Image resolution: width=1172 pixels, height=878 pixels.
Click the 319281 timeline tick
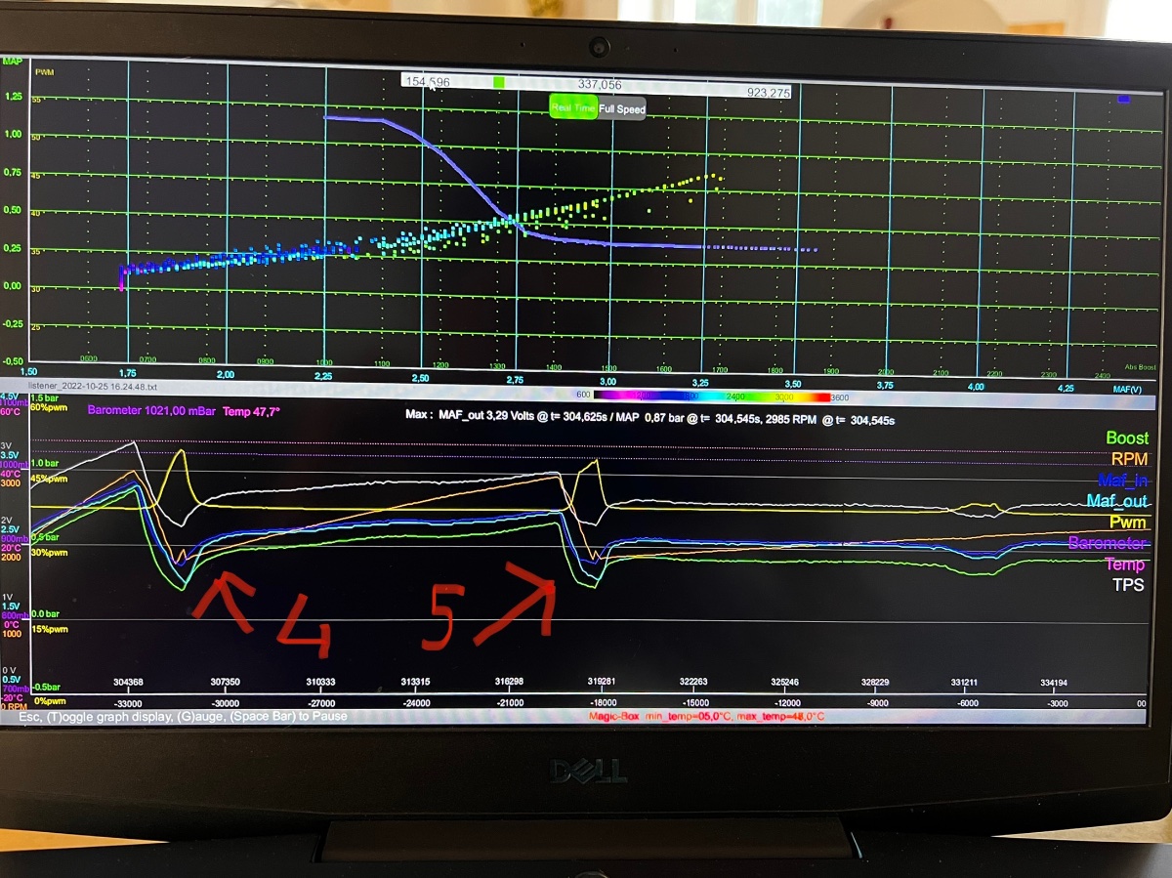[x=602, y=683]
